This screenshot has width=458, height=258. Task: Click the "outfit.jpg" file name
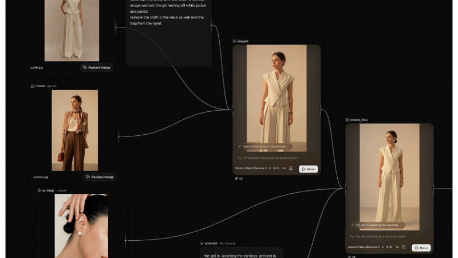(x=37, y=68)
